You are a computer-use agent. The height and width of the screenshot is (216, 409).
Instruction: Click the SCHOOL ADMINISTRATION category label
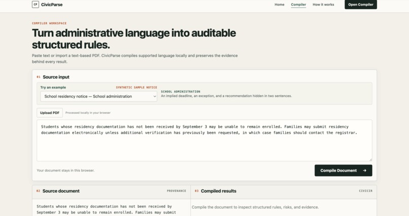[181, 92]
